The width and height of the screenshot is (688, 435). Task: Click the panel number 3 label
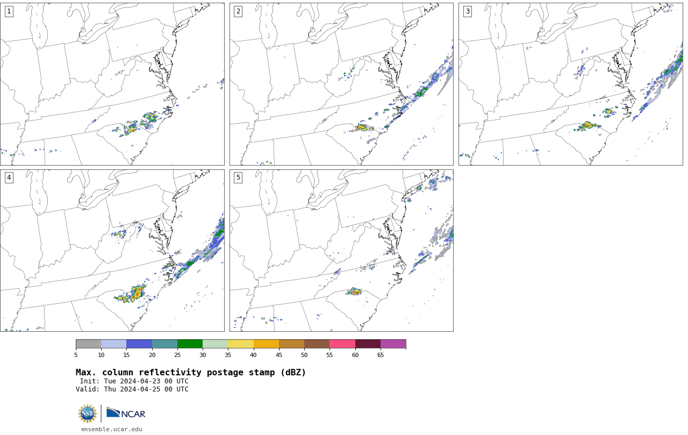click(x=467, y=11)
